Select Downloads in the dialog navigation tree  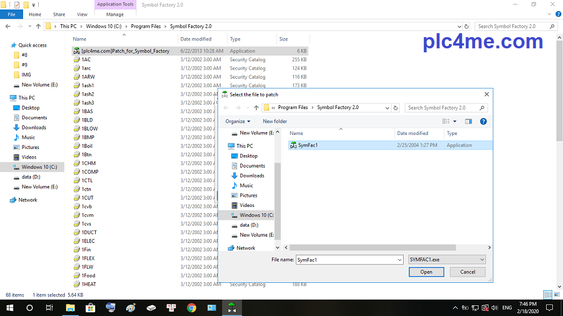(252, 175)
